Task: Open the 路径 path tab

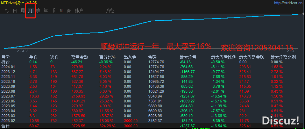Action: 110,11
